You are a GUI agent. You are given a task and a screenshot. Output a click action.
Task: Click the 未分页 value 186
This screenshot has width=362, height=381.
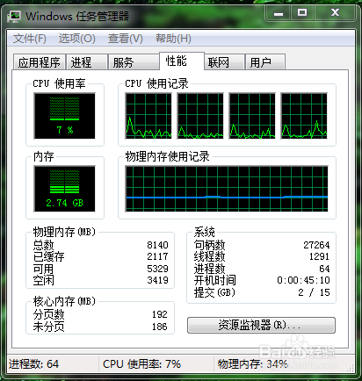(160, 327)
